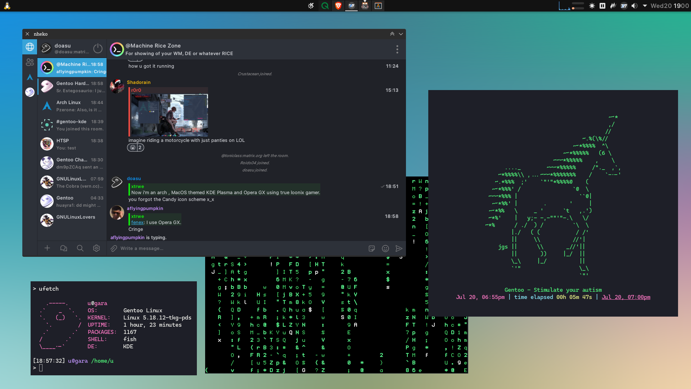The height and width of the screenshot is (389, 691).
Task: Click the search rooms magnifier icon
Action: point(80,248)
